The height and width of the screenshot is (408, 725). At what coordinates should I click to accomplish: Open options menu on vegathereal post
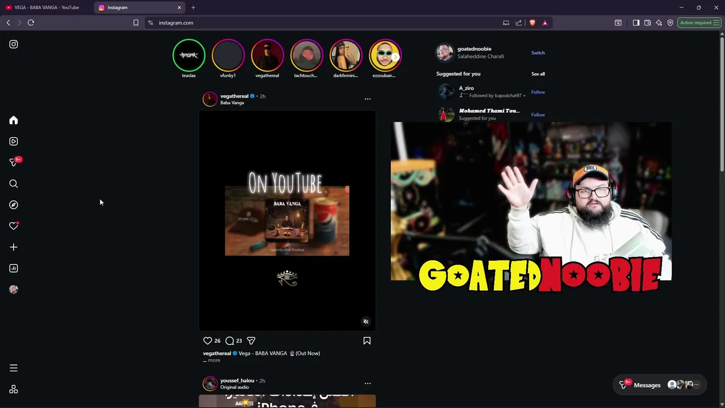(x=368, y=99)
